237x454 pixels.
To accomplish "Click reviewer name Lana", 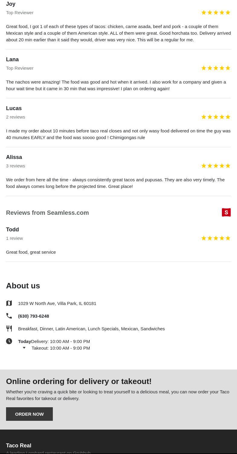I will tap(12, 59).
